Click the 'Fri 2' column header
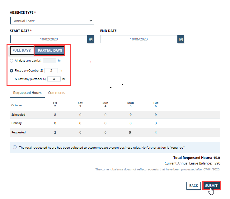Image resolution: width=230 pixels, height=199 pixels. [x=55, y=104]
